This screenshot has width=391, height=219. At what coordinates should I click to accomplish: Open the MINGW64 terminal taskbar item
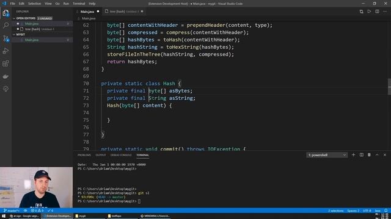[x=155, y=216]
